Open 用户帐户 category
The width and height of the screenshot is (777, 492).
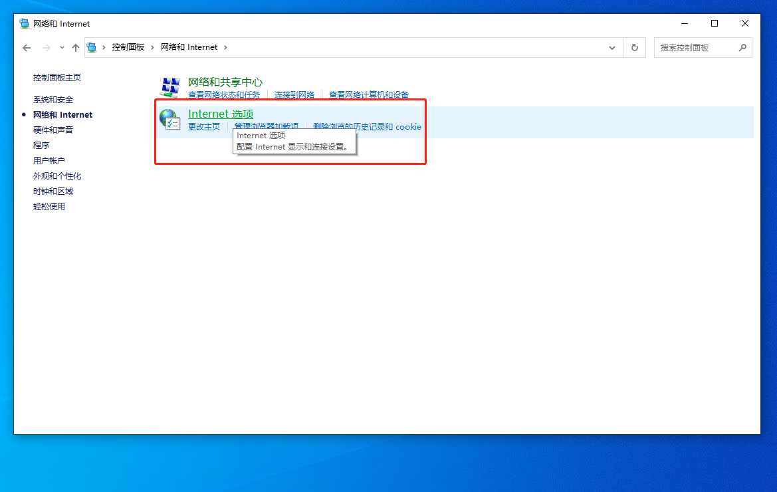(49, 160)
